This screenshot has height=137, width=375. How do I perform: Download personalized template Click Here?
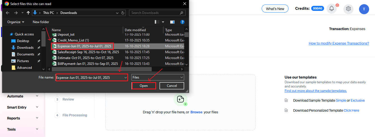[351, 111]
